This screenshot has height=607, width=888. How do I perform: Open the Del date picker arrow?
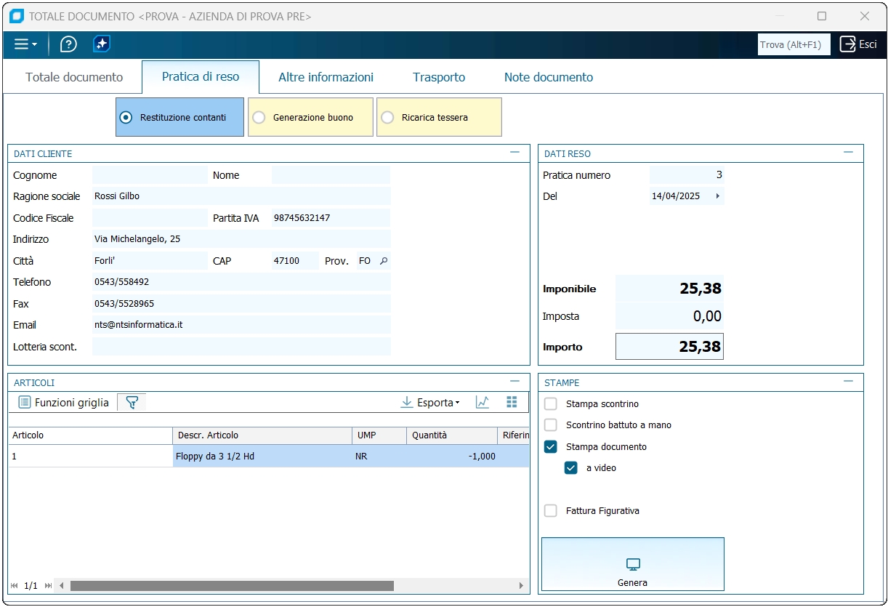[718, 196]
